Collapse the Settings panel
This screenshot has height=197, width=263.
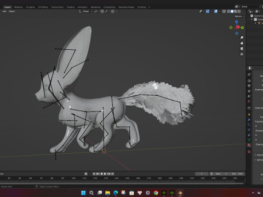[255, 160]
